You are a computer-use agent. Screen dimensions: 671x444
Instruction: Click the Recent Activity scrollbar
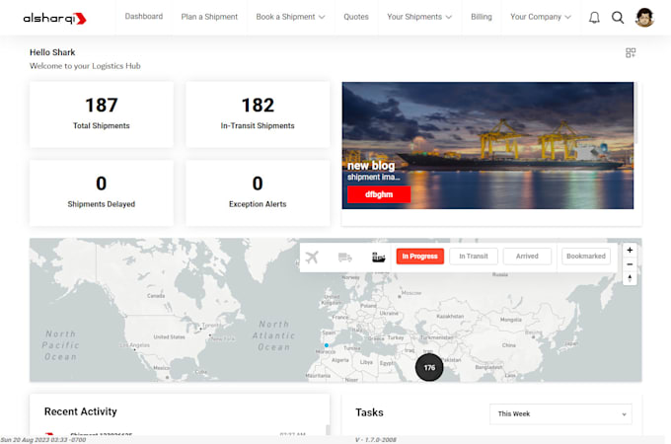coord(328,429)
